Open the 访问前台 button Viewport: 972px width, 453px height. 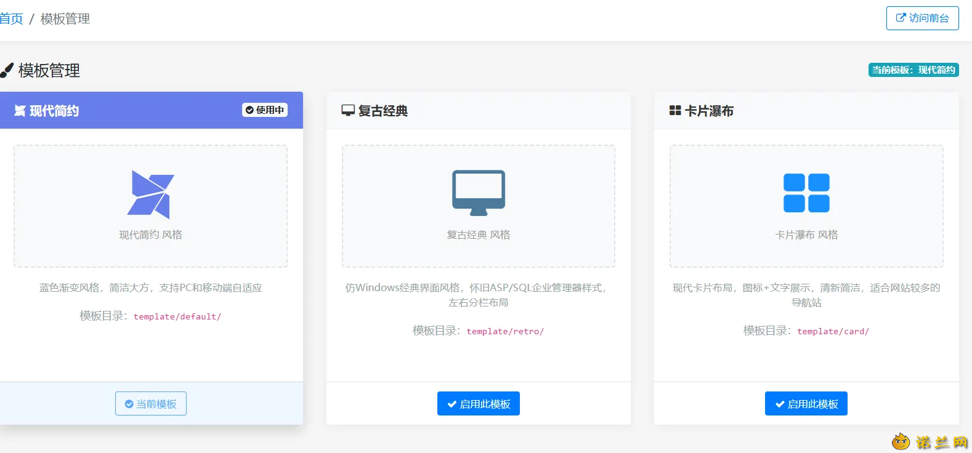(922, 18)
